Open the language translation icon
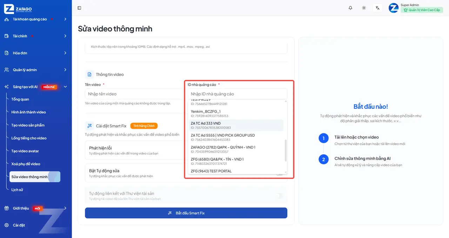Screen dimensions: 449x238 tap(378, 8)
